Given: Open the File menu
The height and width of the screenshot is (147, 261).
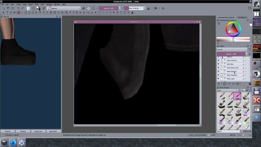Looking at the screenshot, I should [x=3, y=4].
